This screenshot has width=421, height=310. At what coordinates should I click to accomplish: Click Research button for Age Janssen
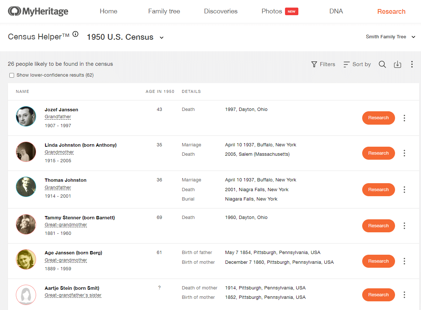point(378,261)
